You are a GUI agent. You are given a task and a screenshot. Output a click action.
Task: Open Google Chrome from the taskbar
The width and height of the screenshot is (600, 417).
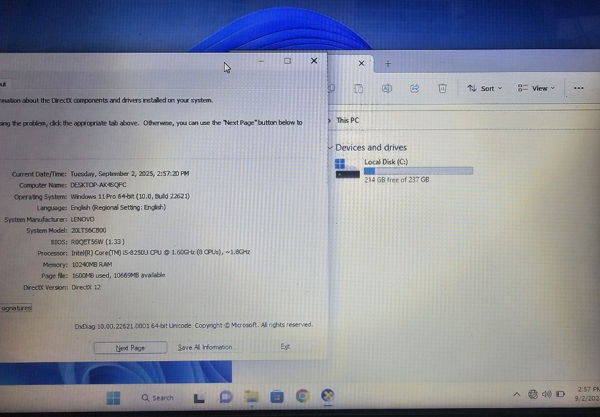click(302, 396)
